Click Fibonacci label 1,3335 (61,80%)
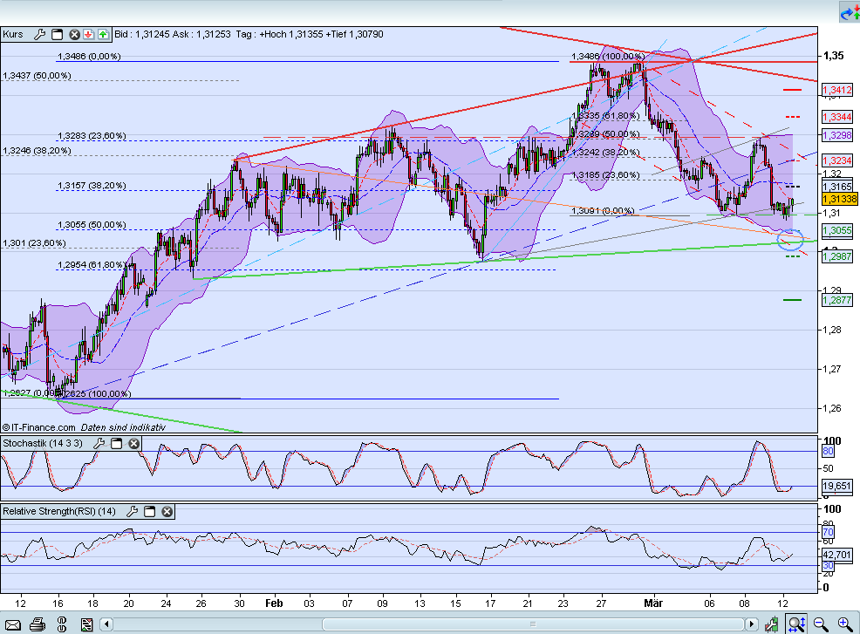This screenshot has height=634, width=860. coord(605,116)
